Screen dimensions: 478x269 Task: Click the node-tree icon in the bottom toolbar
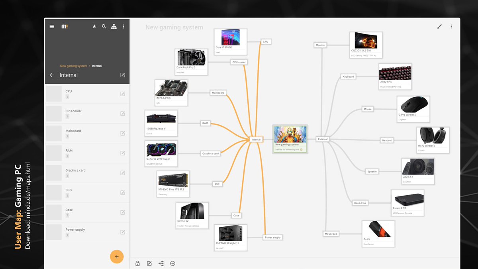(x=161, y=263)
